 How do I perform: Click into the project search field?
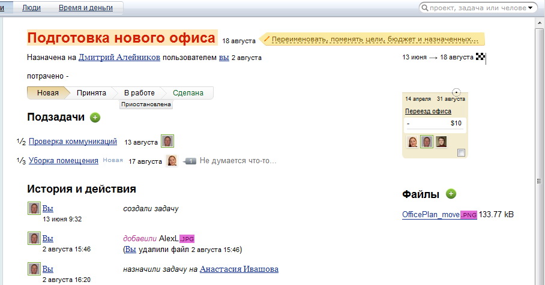click(x=474, y=8)
